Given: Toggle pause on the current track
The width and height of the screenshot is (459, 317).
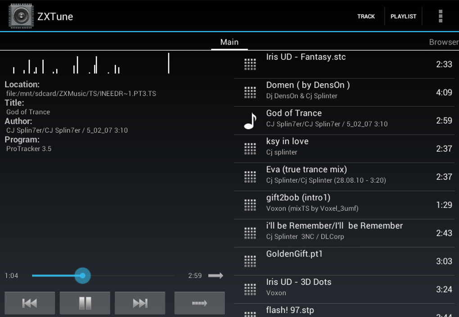Looking at the screenshot, I should coord(85,303).
